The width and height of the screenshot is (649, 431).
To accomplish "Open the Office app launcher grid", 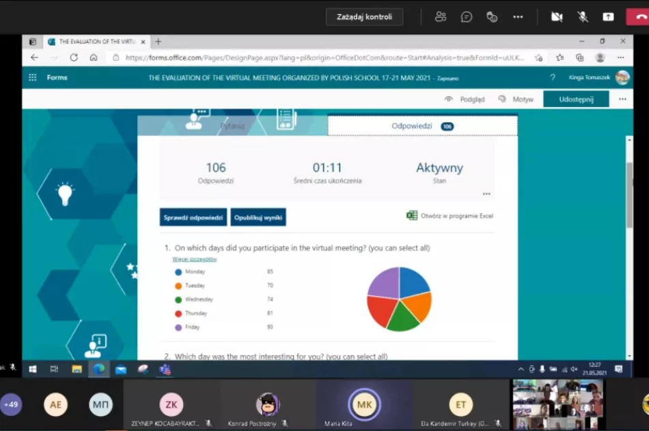I will (32, 78).
